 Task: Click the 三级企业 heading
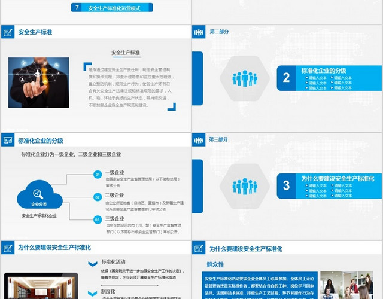[114, 218]
